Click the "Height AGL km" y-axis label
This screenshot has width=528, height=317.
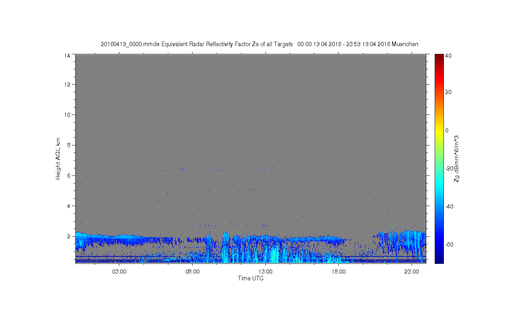58,158
